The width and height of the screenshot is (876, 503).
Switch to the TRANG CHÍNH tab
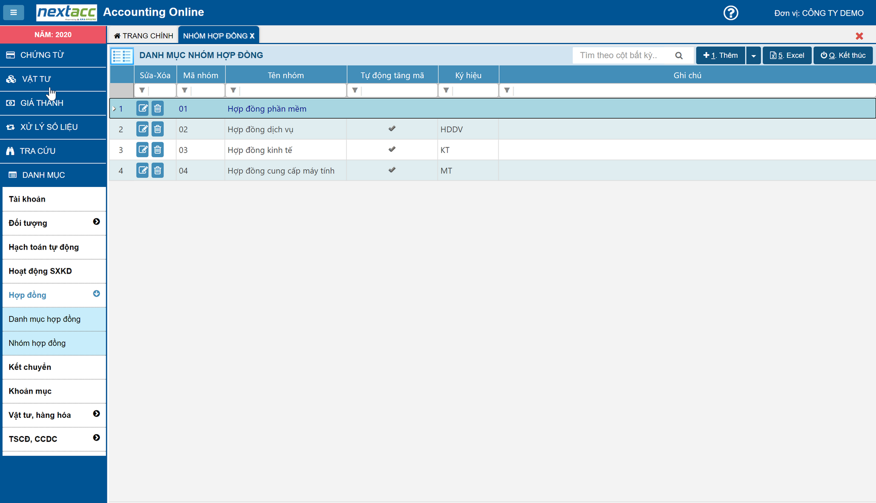(x=143, y=35)
